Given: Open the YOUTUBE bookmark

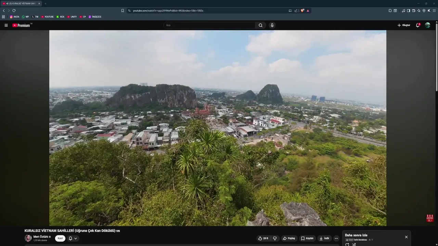Looking at the screenshot, I should [x=47, y=17].
